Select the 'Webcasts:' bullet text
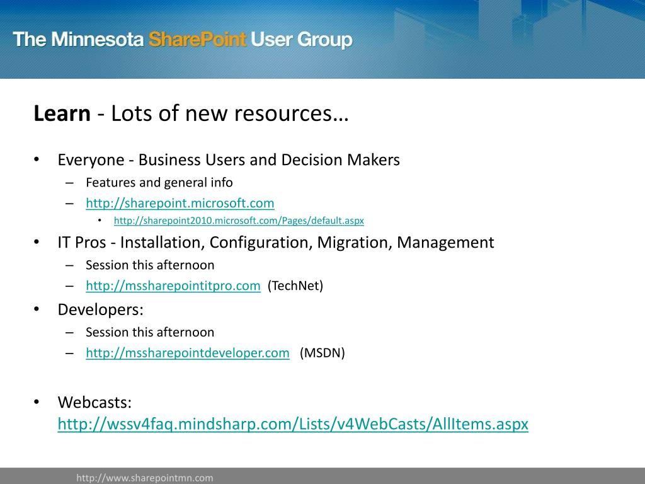Image resolution: width=645 pixels, height=484 pixels. (94, 402)
